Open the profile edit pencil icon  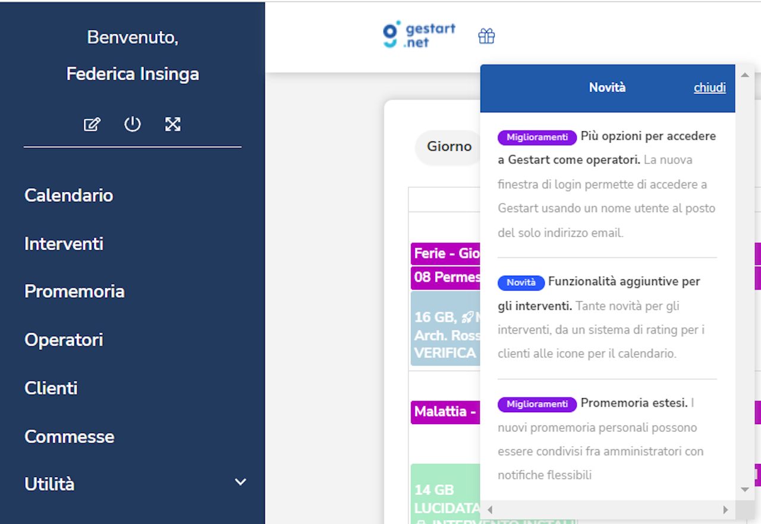click(92, 124)
